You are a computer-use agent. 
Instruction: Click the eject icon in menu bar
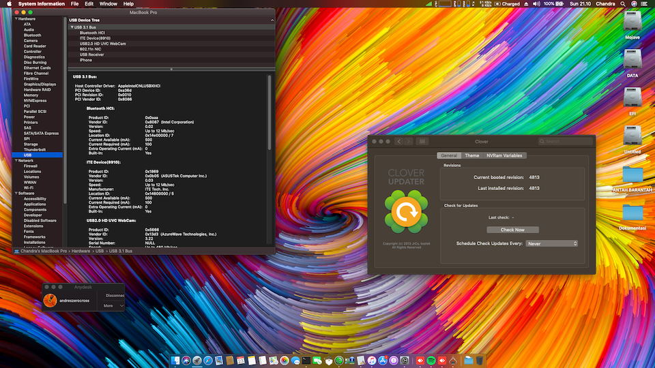pos(526,4)
